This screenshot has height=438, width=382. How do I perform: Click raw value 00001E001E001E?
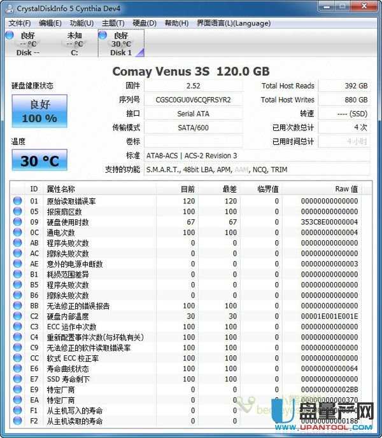pyautogui.click(x=329, y=316)
